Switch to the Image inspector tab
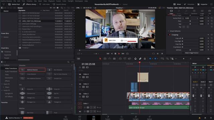This screenshot has height=120, width=214. pyautogui.click(x=202, y=12)
